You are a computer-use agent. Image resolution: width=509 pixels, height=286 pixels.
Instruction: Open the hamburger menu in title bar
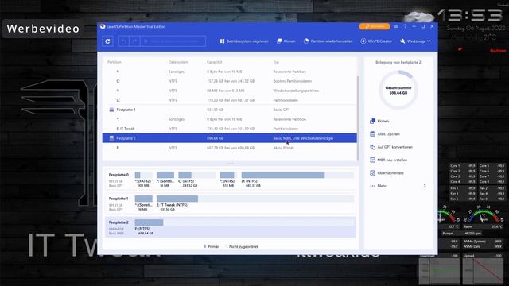[396, 26]
